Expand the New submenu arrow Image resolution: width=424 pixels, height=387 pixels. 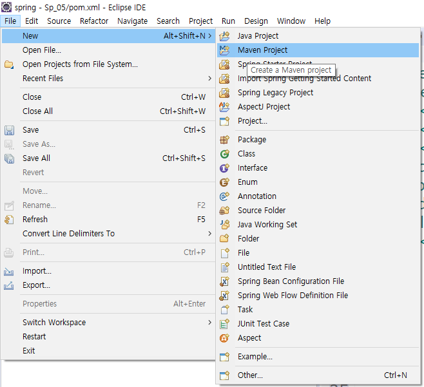coord(210,36)
